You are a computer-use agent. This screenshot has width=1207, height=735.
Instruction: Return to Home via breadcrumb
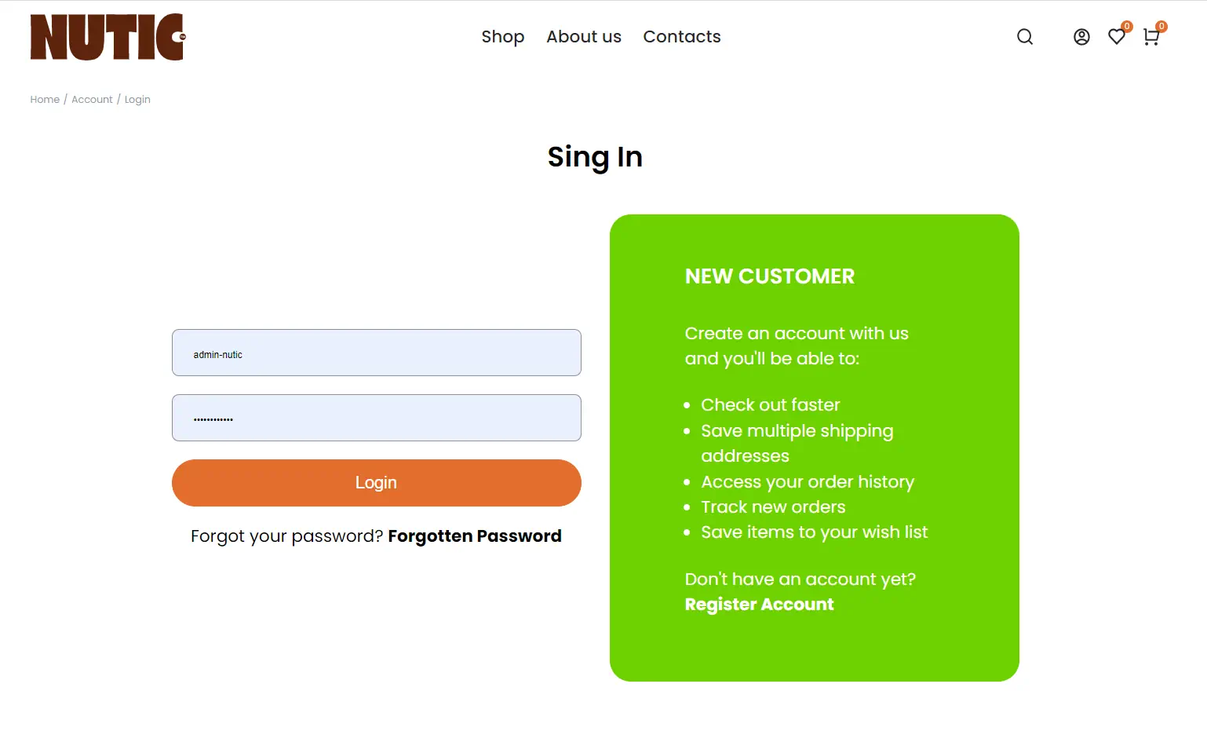point(45,100)
